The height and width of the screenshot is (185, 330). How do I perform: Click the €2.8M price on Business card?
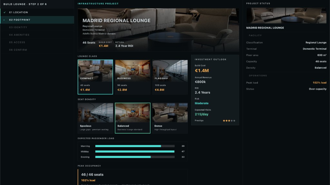pos(122,90)
